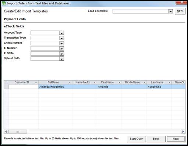This screenshot has height=146, width=188.
Task: Open the Date of Birth dropdown
Action: [61, 59]
